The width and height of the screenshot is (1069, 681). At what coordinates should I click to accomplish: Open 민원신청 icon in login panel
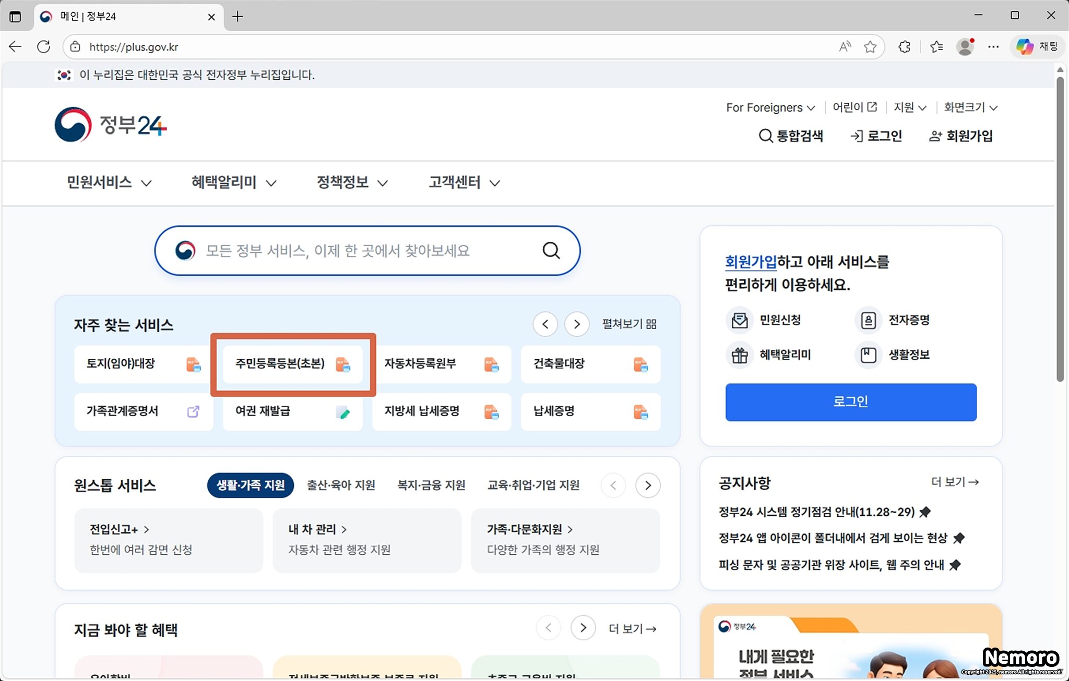tap(740, 320)
